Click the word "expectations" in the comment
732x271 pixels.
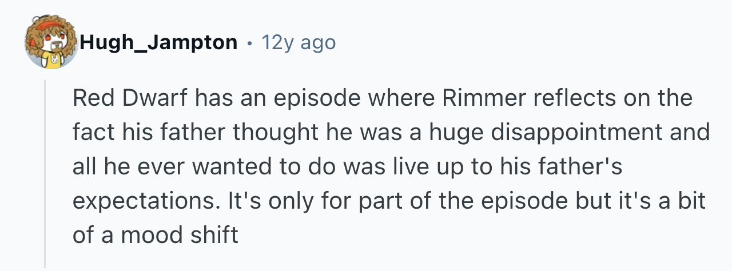pyautogui.click(x=148, y=201)
